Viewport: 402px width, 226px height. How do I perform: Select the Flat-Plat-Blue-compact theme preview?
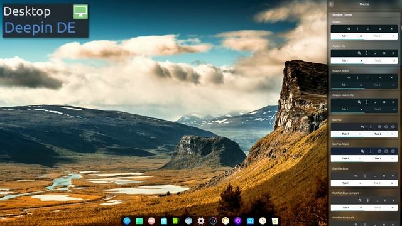coord(364,203)
